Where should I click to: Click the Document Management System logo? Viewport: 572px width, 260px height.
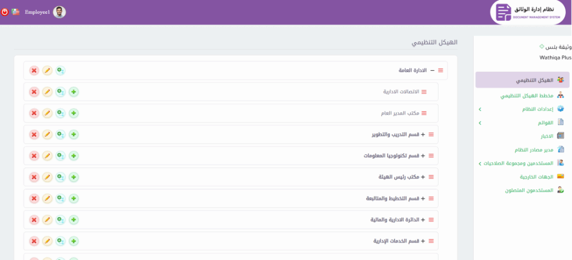[527, 13]
